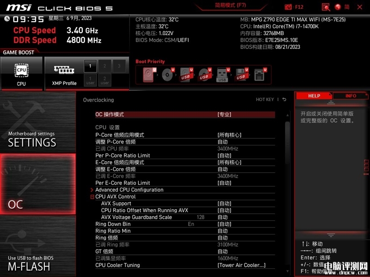Click the 已调 E-Core 频率 row
This screenshot has height=277, width=370.
pyautogui.click(x=185, y=176)
